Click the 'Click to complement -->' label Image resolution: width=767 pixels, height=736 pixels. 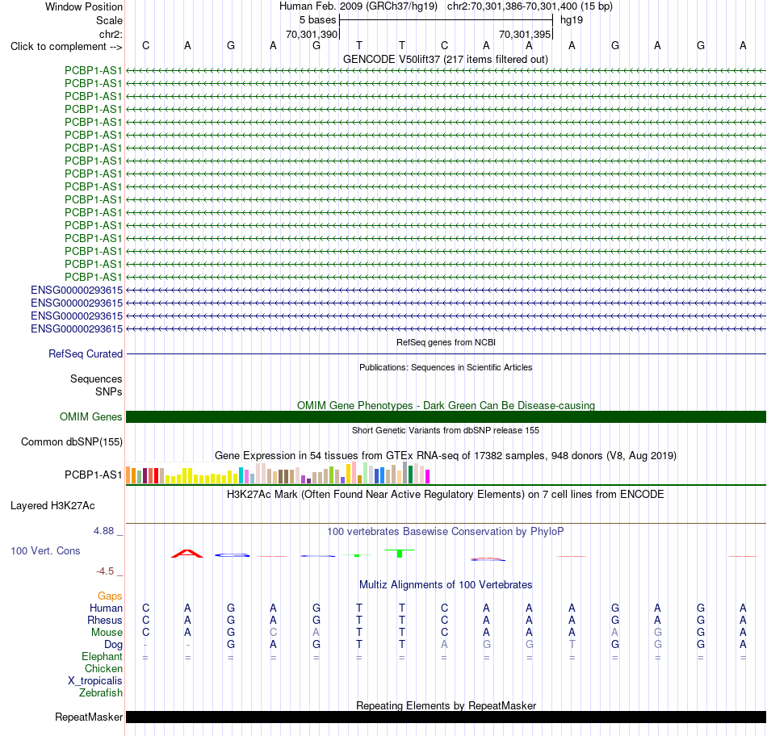coord(66,47)
